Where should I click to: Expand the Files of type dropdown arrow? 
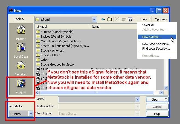(137, 114)
